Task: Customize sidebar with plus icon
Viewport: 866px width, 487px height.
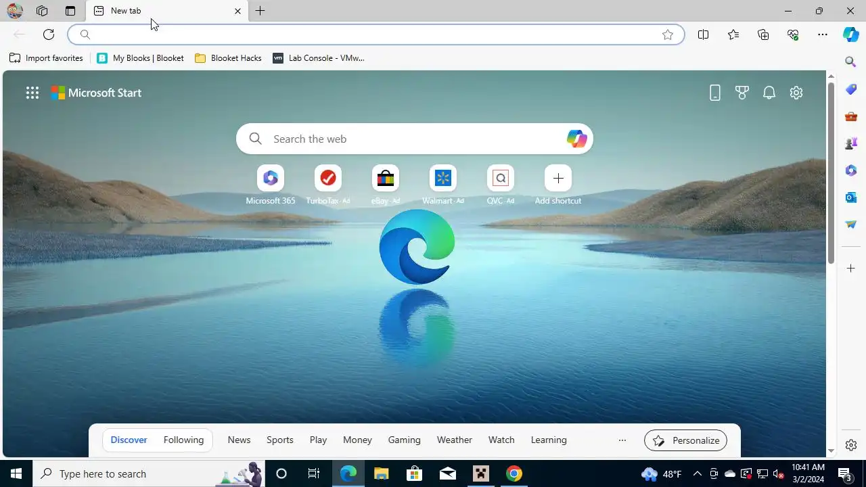Action: pos(851,269)
